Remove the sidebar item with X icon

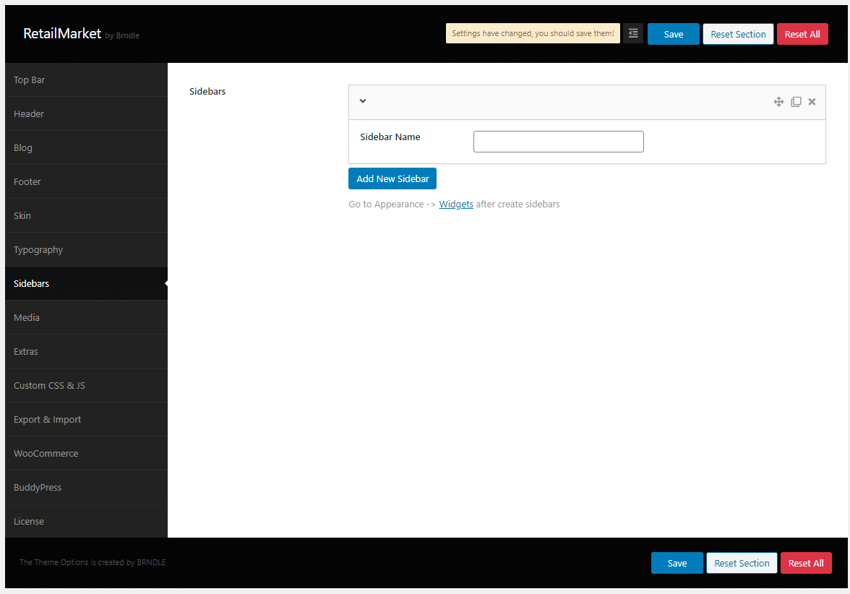[x=812, y=102]
